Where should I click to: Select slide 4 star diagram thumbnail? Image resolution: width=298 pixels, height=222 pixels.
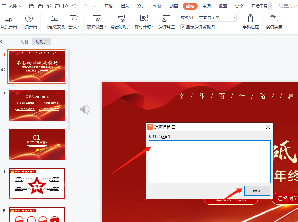[37, 184]
